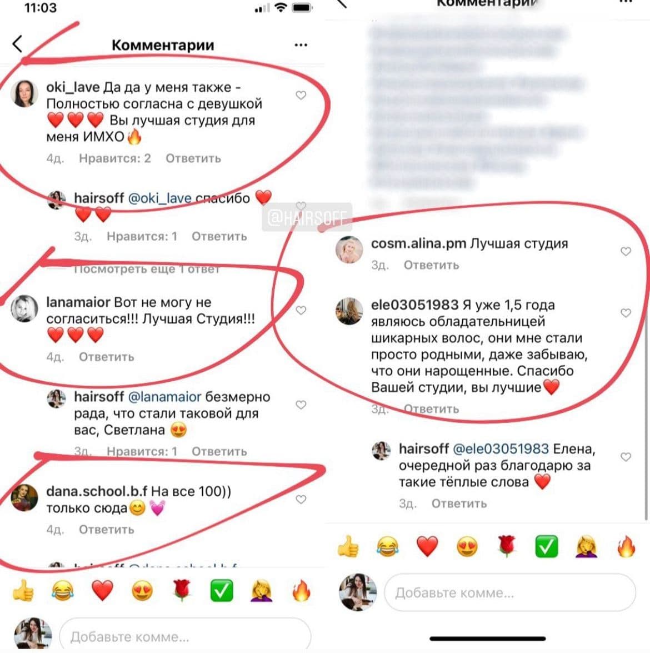
Task: View likes 'Нравится: 2' on oki_lave comment
Action: (115, 159)
